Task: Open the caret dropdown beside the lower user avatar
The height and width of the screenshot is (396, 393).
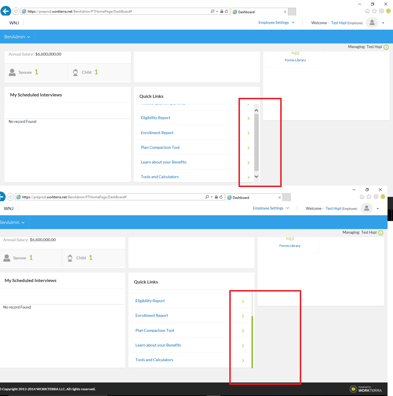Action: (x=378, y=209)
